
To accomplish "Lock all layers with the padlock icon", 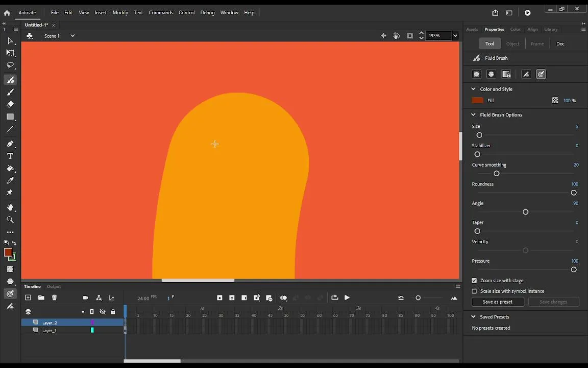I will [x=113, y=312].
